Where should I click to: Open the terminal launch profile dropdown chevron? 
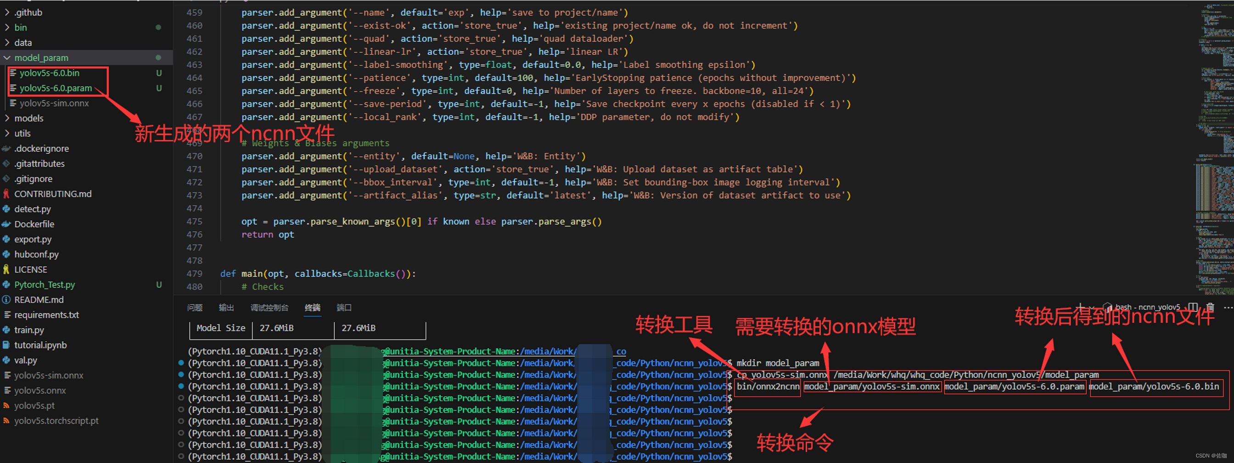coord(1092,308)
